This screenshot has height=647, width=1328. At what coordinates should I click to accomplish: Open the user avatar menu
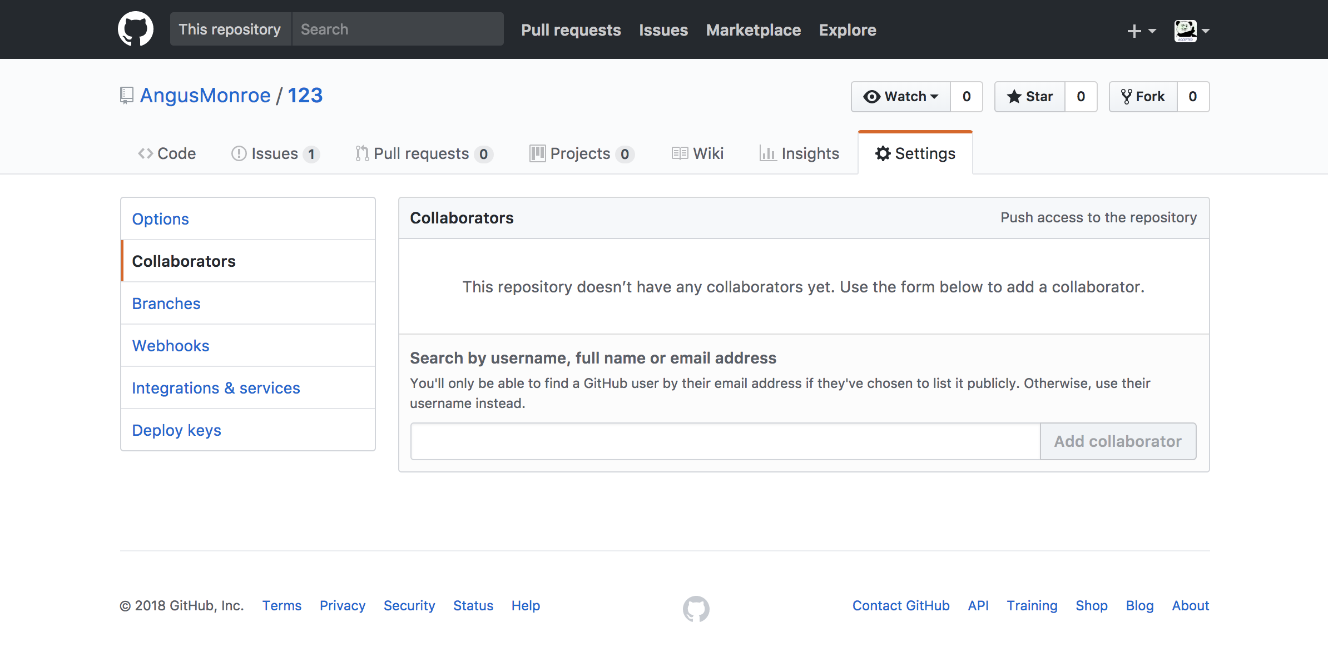tap(1191, 31)
